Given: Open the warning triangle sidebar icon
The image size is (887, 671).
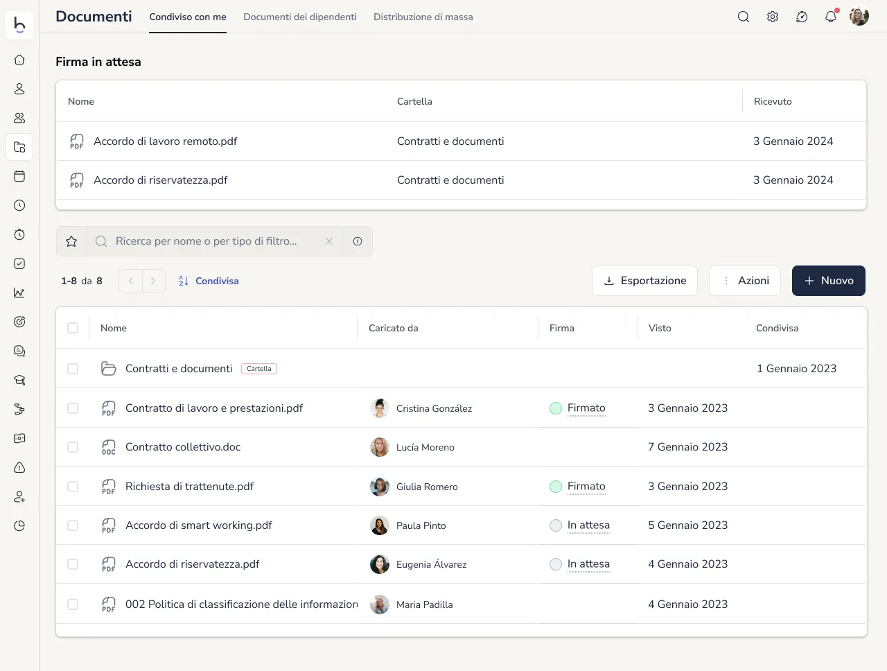Looking at the screenshot, I should click(x=19, y=467).
